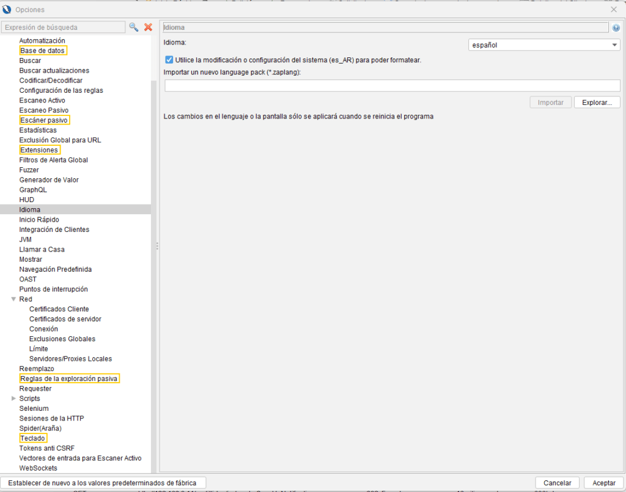Click the options tree vertical scrollbar
This screenshot has height=492, width=626.
click(154, 244)
